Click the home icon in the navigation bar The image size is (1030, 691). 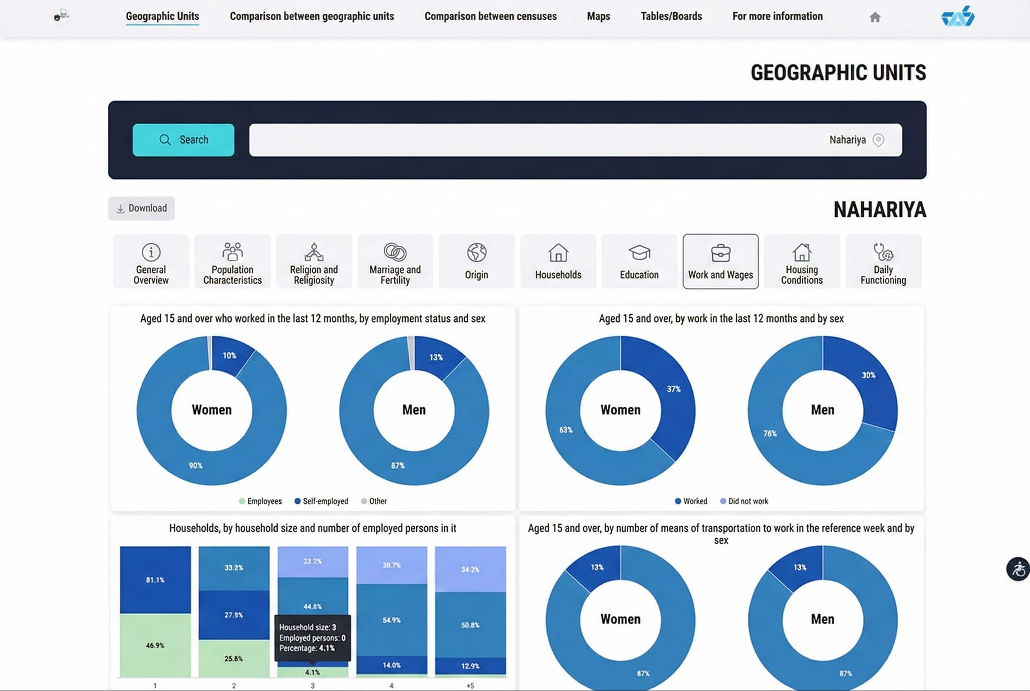[875, 16]
